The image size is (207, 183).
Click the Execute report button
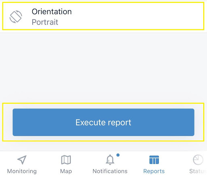pyautogui.click(x=103, y=122)
